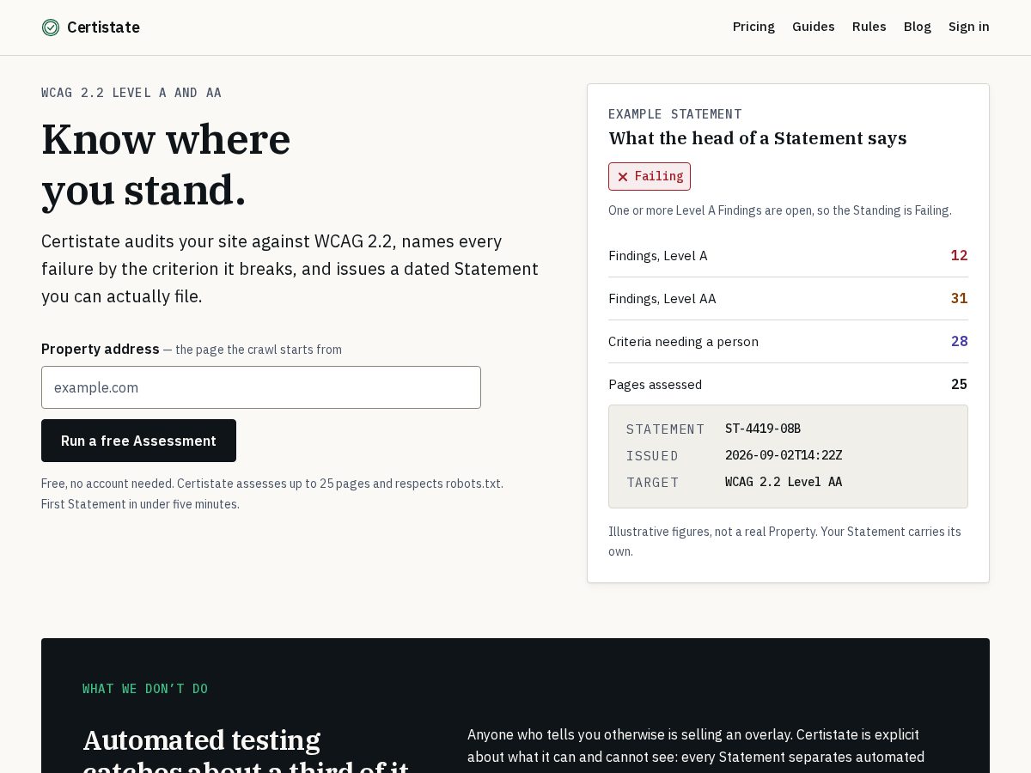Open the Rules nav item
1031x773 pixels.
tap(869, 27)
